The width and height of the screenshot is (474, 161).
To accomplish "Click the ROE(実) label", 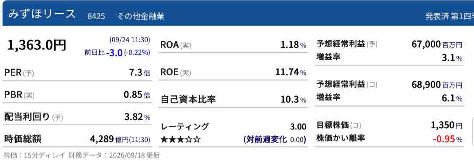I will click(x=176, y=72).
